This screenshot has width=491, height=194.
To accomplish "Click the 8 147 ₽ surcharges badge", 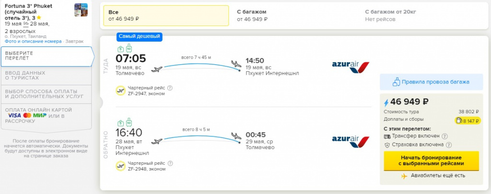I will tap(468, 121).
